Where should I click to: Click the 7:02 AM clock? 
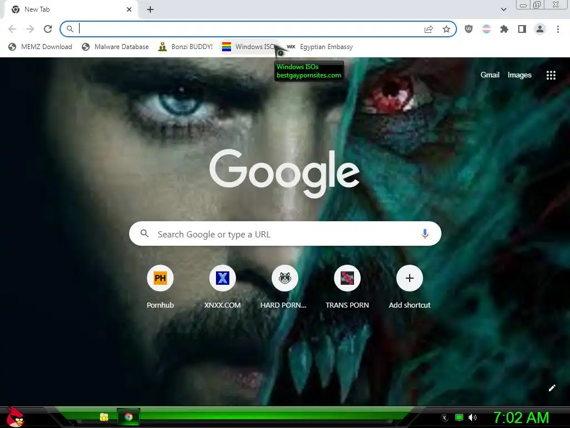click(521, 417)
